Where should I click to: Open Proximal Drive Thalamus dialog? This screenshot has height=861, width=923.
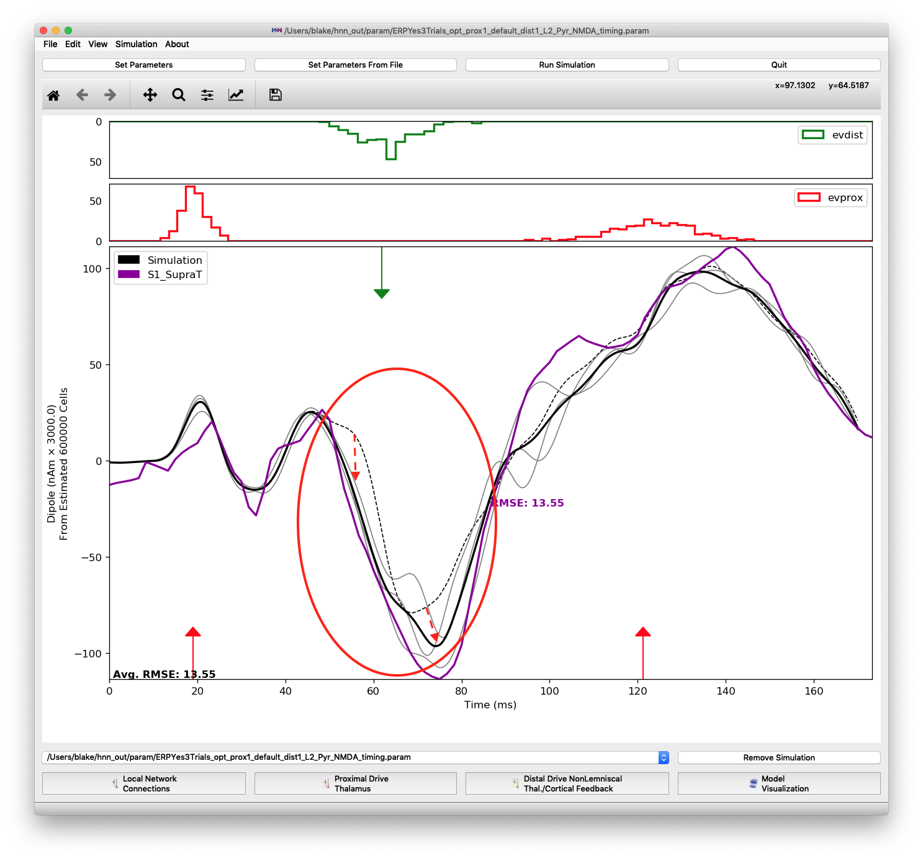(356, 783)
